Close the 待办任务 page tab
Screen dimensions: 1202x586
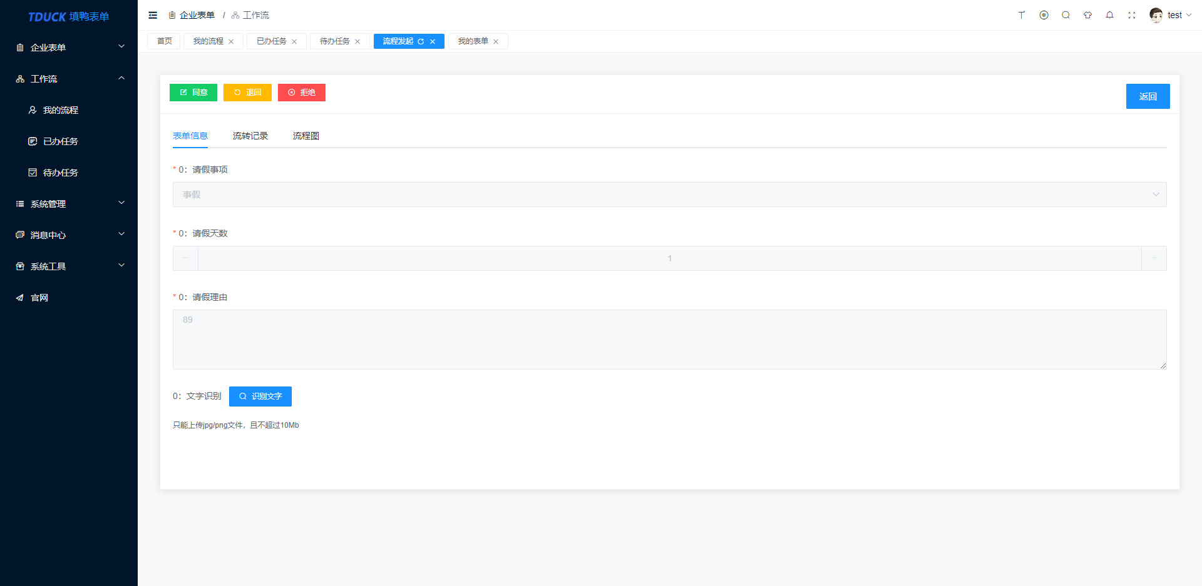(357, 42)
